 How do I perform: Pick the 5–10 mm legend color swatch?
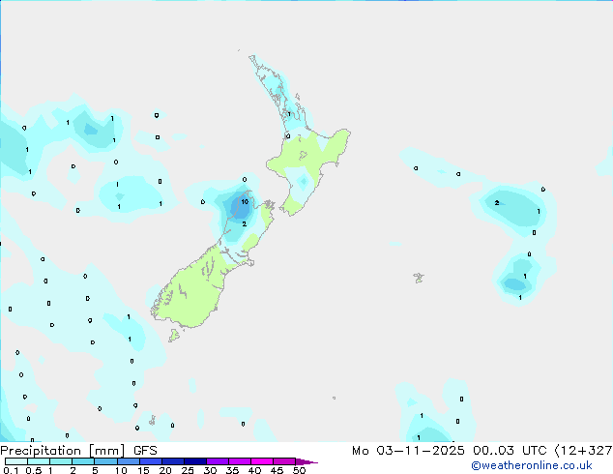[x=105, y=461]
